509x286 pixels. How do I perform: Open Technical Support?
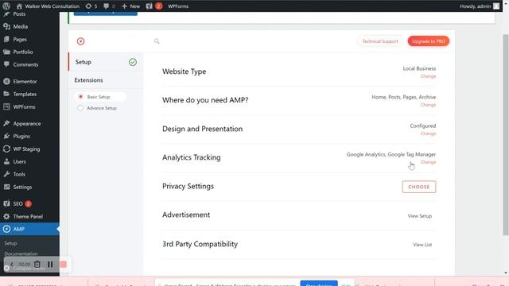point(380,41)
